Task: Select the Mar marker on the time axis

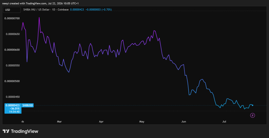Action: 59,122
